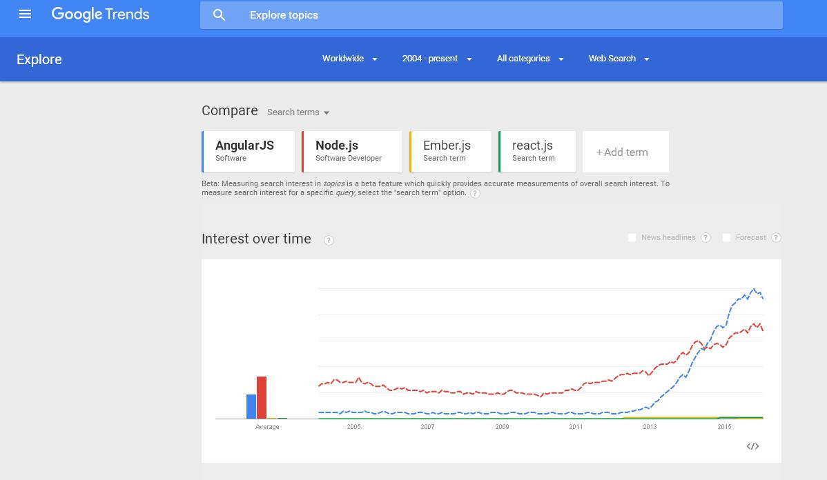
Task: Open the 2004 - present date dropdown
Action: (x=437, y=59)
